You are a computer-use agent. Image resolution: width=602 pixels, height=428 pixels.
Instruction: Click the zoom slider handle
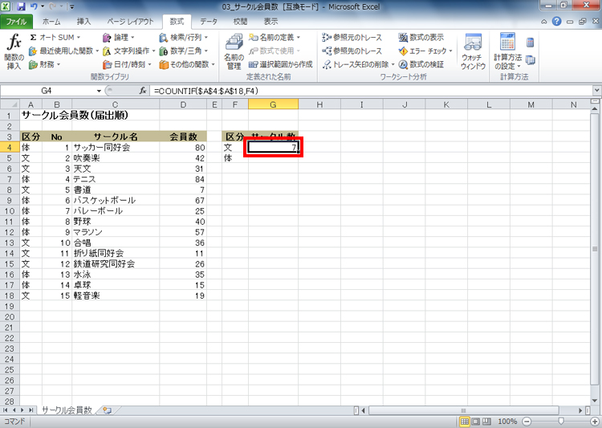point(561,422)
